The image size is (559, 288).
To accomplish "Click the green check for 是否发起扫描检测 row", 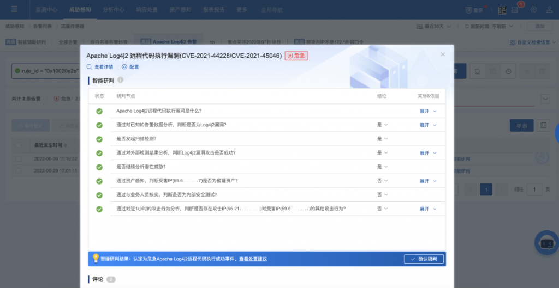I will point(99,139).
